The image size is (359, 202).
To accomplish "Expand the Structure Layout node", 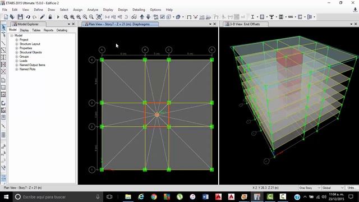I will 16,44.
